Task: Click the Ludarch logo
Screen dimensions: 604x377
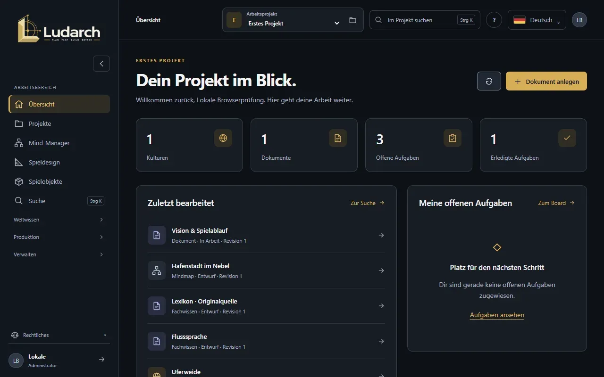Action: click(59, 29)
